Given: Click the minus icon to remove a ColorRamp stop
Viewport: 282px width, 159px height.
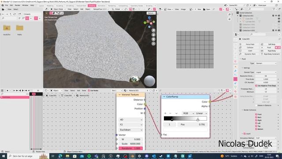Looking at the screenshot, I should coord(171,113).
